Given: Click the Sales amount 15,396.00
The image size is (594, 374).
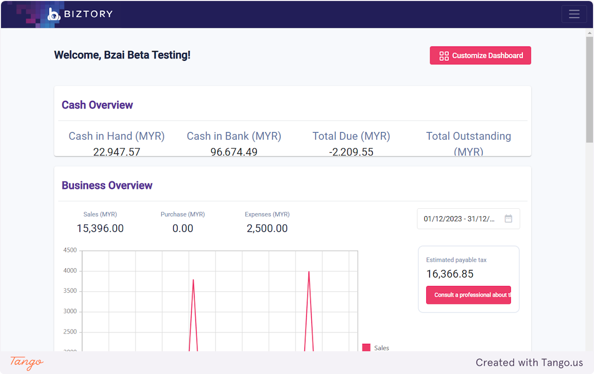Looking at the screenshot, I should [x=100, y=229].
